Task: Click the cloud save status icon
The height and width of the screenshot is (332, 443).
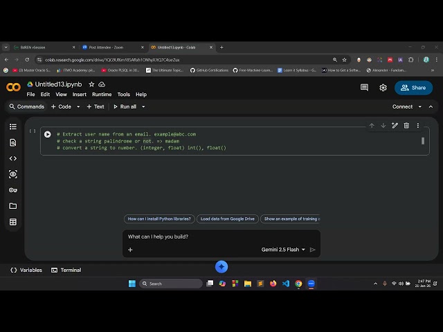Action: 102,84
